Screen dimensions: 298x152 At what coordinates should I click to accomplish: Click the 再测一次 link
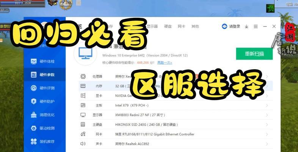click(165, 62)
